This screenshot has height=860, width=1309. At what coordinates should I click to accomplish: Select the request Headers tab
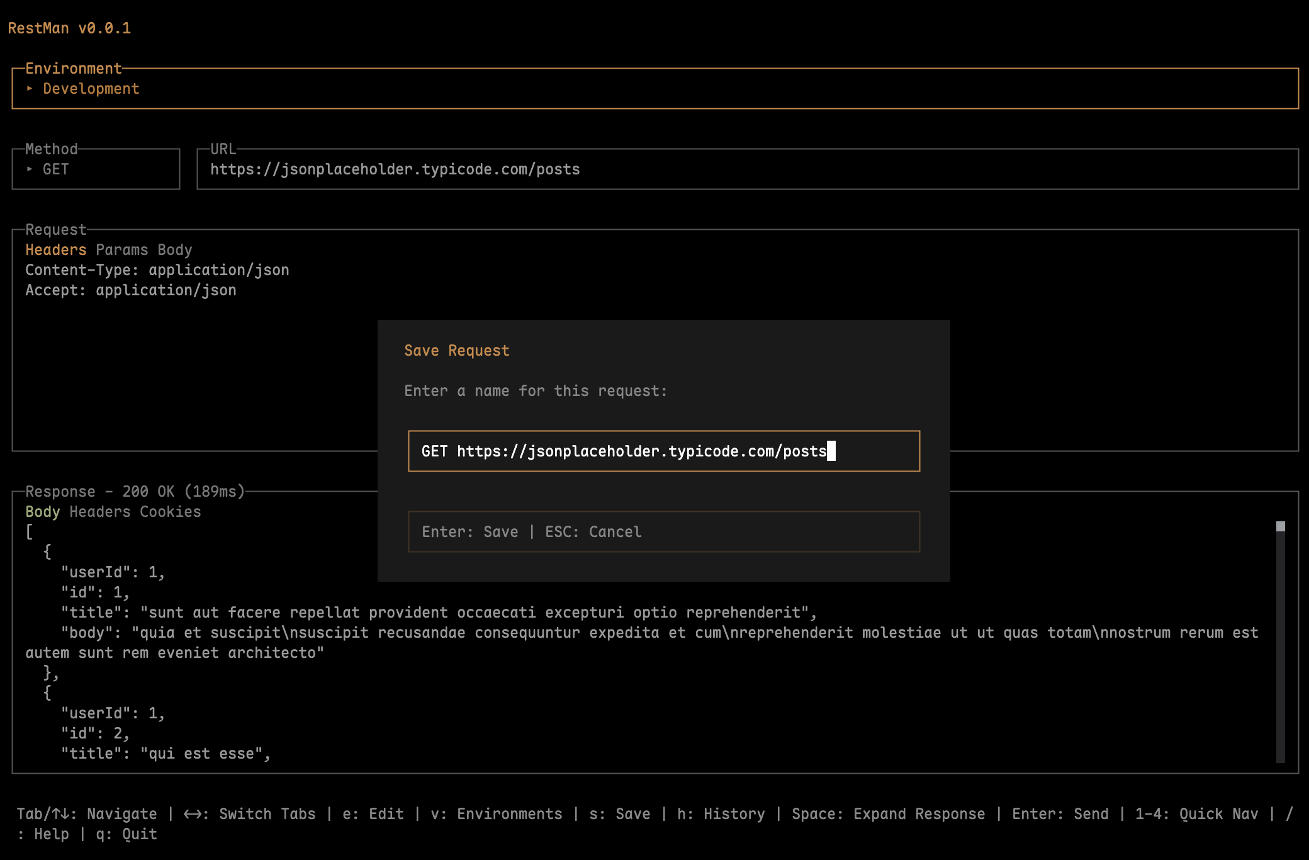[55, 250]
